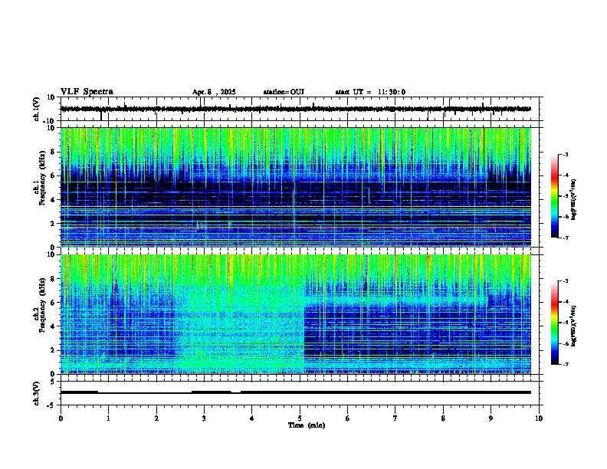Click the "4" kHz tick on ch.2 spectrogram
607x469 pixels.
[53, 326]
